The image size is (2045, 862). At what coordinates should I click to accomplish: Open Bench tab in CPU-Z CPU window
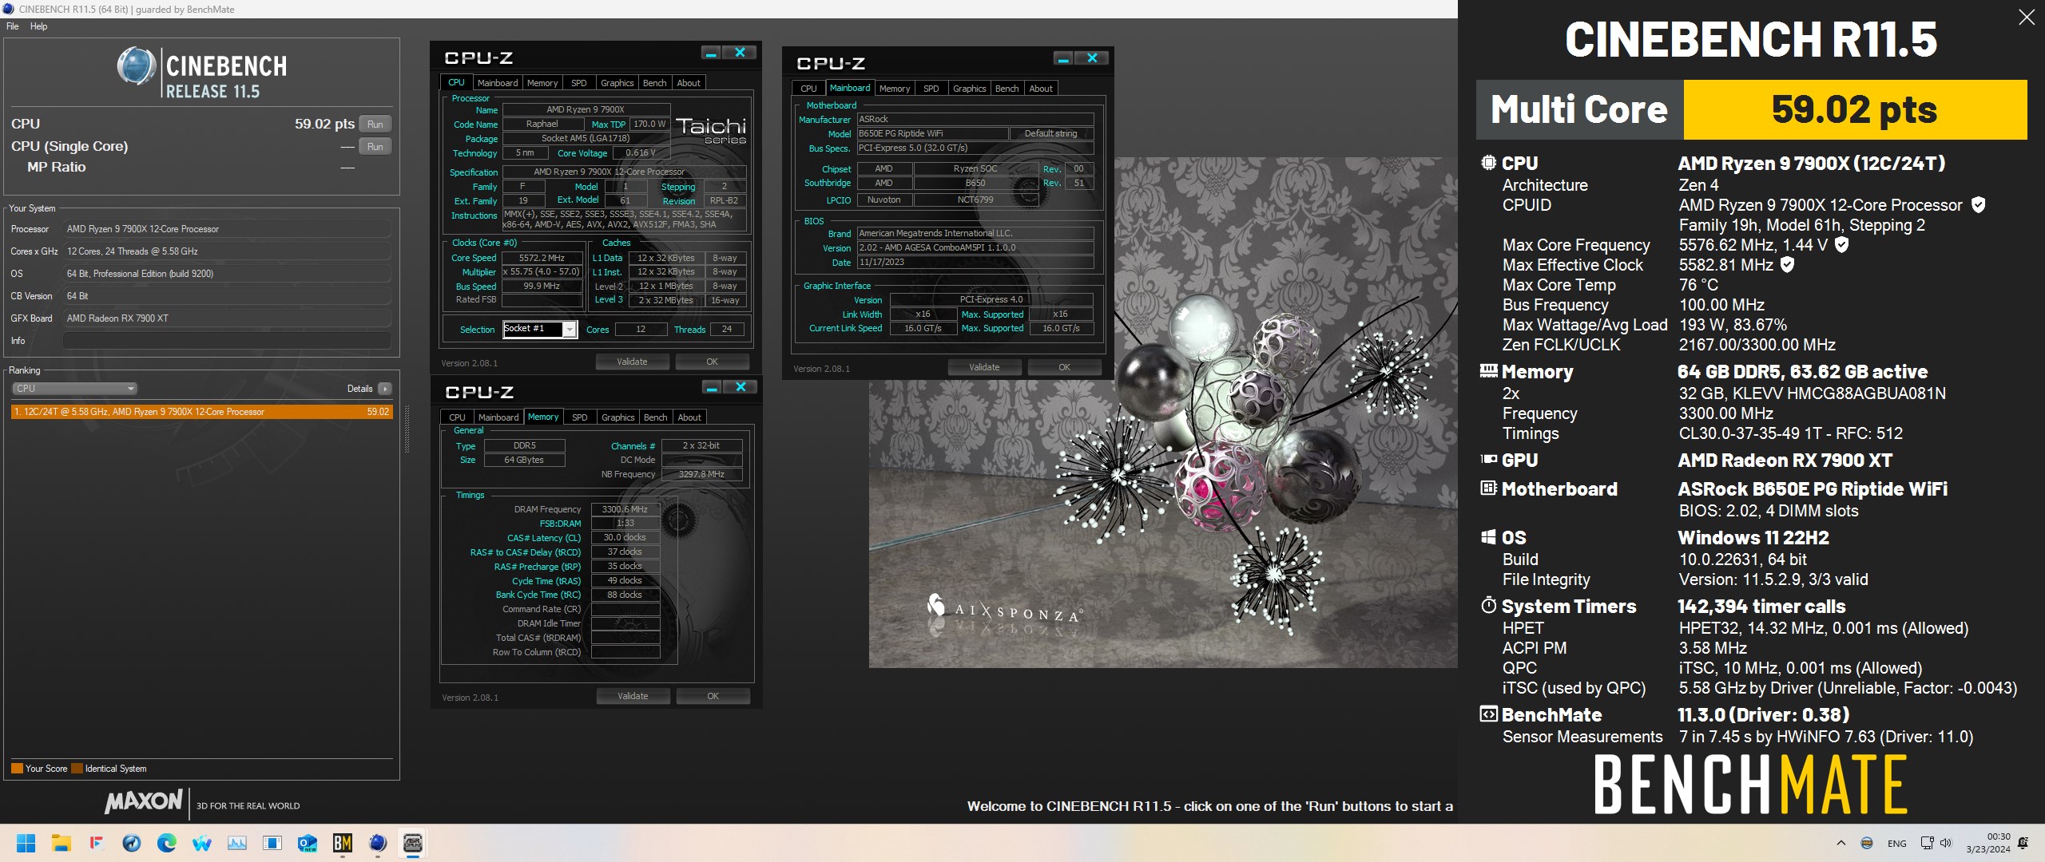click(x=654, y=83)
